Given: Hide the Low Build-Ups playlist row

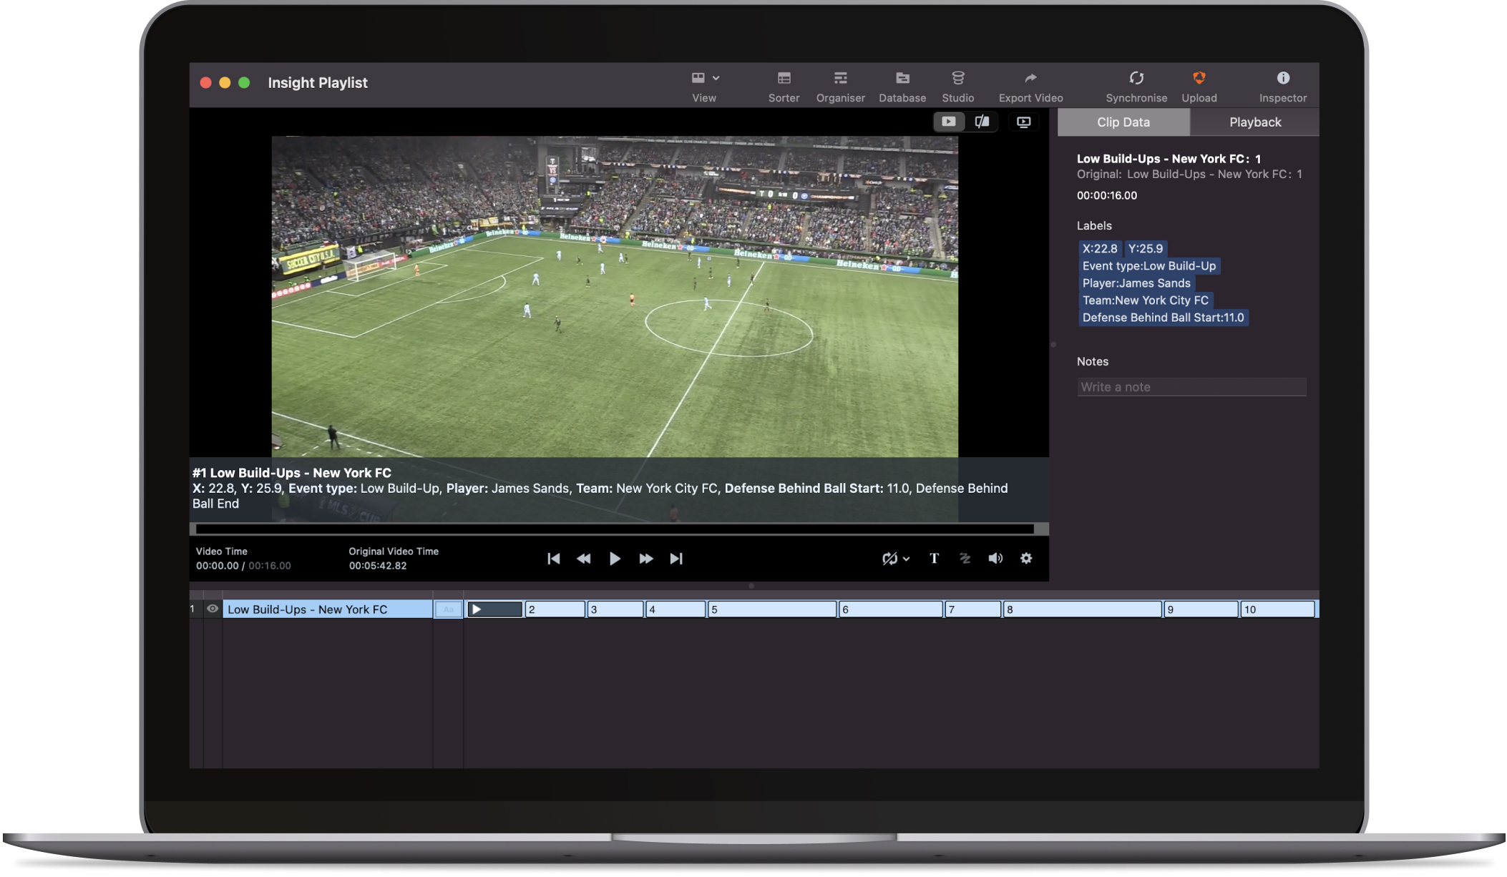Looking at the screenshot, I should (213, 609).
